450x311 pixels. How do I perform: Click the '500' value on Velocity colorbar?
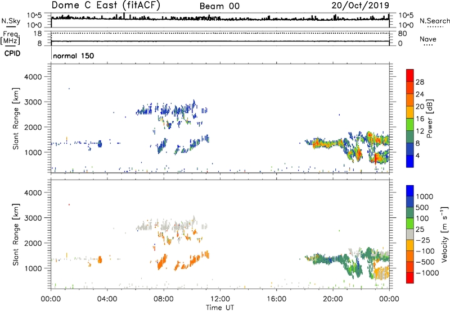[x=422, y=208]
